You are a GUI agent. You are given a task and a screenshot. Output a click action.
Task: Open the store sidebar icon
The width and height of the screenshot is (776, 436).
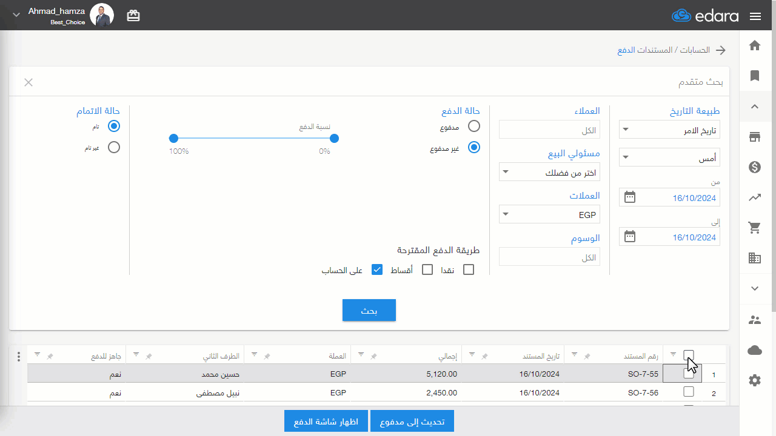point(755,137)
